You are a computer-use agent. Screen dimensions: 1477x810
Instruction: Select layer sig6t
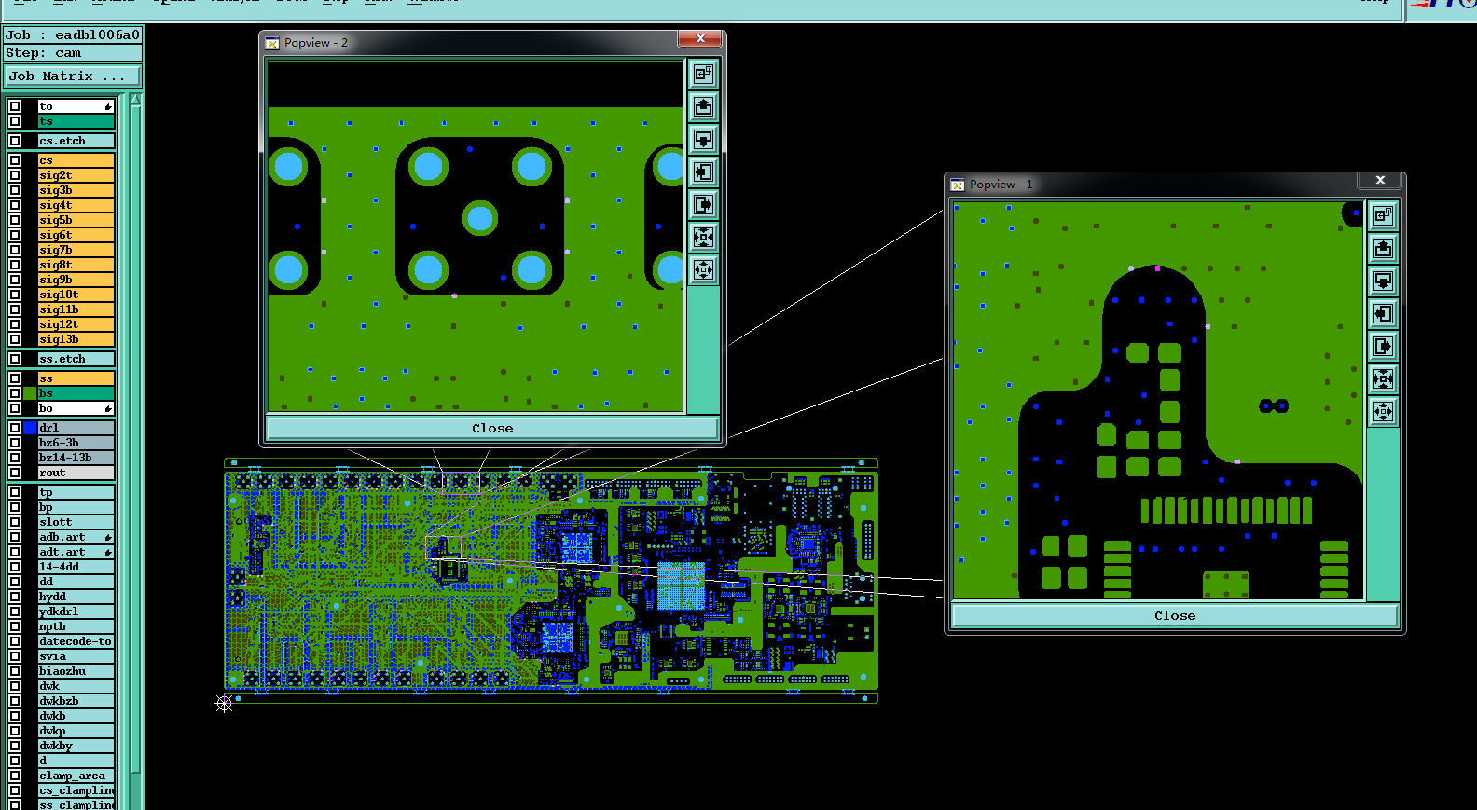tap(76, 235)
